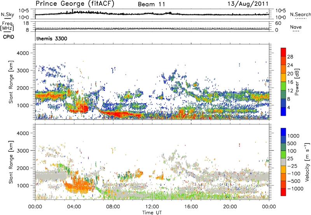Click the Slant Range label of the velocity panel

[11, 162]
